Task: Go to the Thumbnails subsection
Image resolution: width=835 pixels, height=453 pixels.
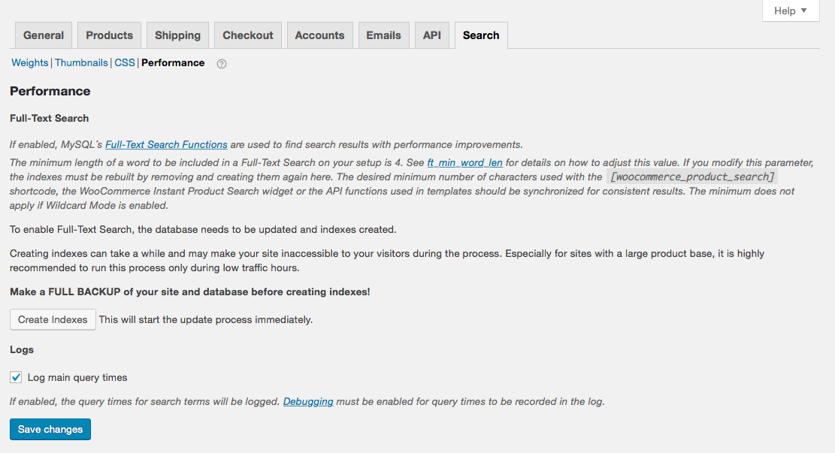Action: pyautogui.click(x=81, y=63)
